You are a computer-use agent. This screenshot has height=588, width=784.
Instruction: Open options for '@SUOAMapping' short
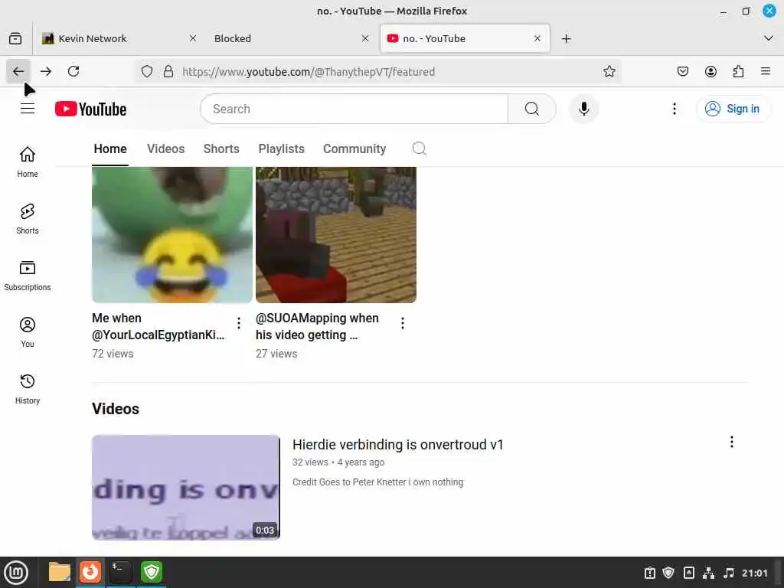pos(403,323)
